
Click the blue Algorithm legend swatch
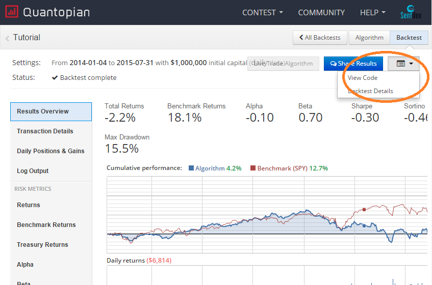tap(191, 168)
